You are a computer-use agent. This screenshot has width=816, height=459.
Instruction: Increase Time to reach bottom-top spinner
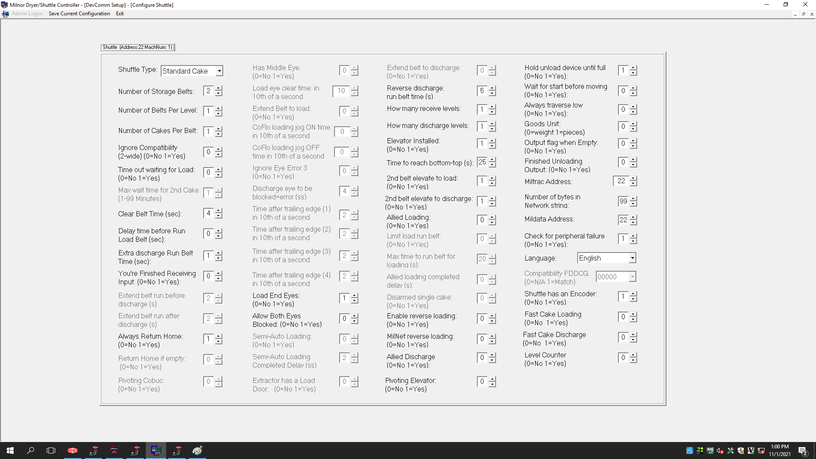(x=492, y=160)
